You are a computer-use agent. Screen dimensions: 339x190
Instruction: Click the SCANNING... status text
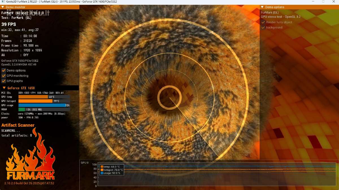[x=11, y=131]
